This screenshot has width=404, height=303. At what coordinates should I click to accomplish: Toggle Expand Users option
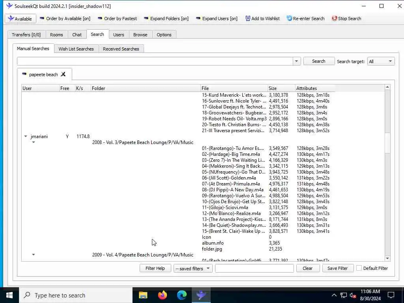tap(217, 19)
